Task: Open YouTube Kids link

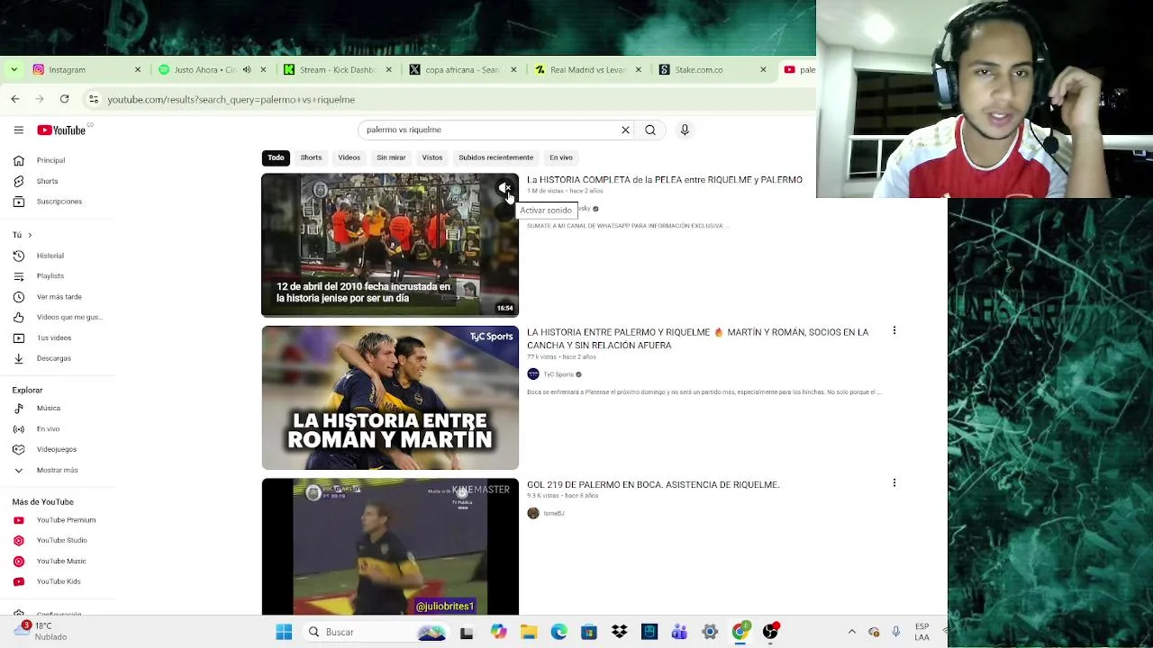Action: click(58, 581)
